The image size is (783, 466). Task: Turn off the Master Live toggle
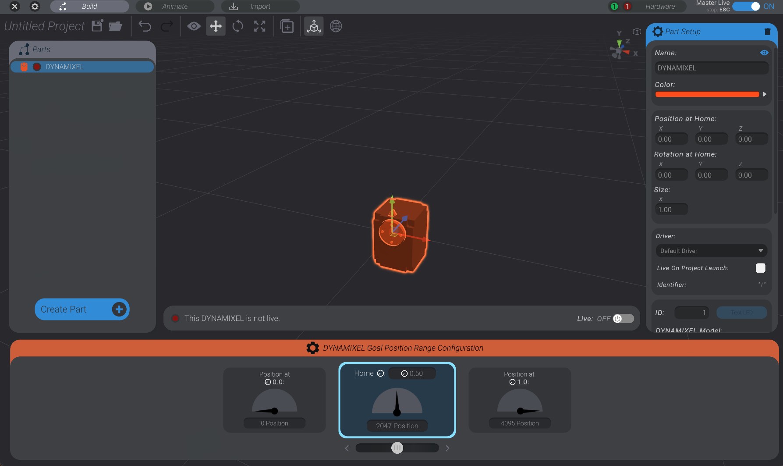tap(746, 7)
